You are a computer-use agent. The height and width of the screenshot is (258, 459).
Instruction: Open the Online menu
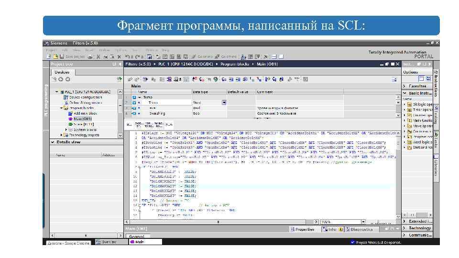coord(105,50)
